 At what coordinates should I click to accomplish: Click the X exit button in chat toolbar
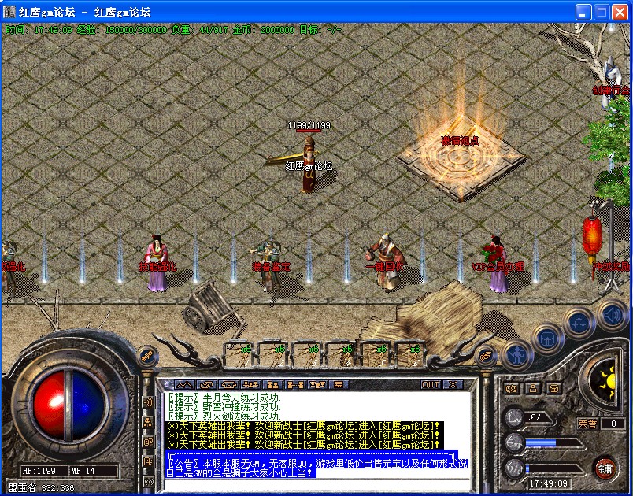(x=453, y=385)
